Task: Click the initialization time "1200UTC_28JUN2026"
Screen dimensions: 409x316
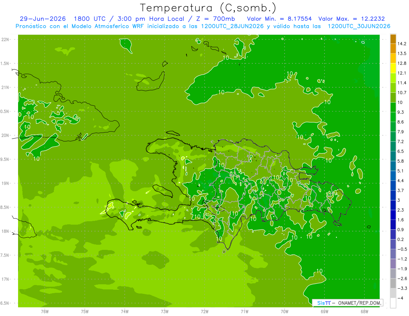Action: coord(232,26)
